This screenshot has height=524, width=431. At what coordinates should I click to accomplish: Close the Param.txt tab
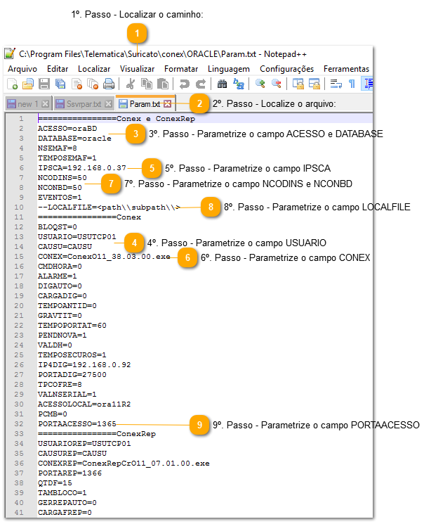coord(167,104)
